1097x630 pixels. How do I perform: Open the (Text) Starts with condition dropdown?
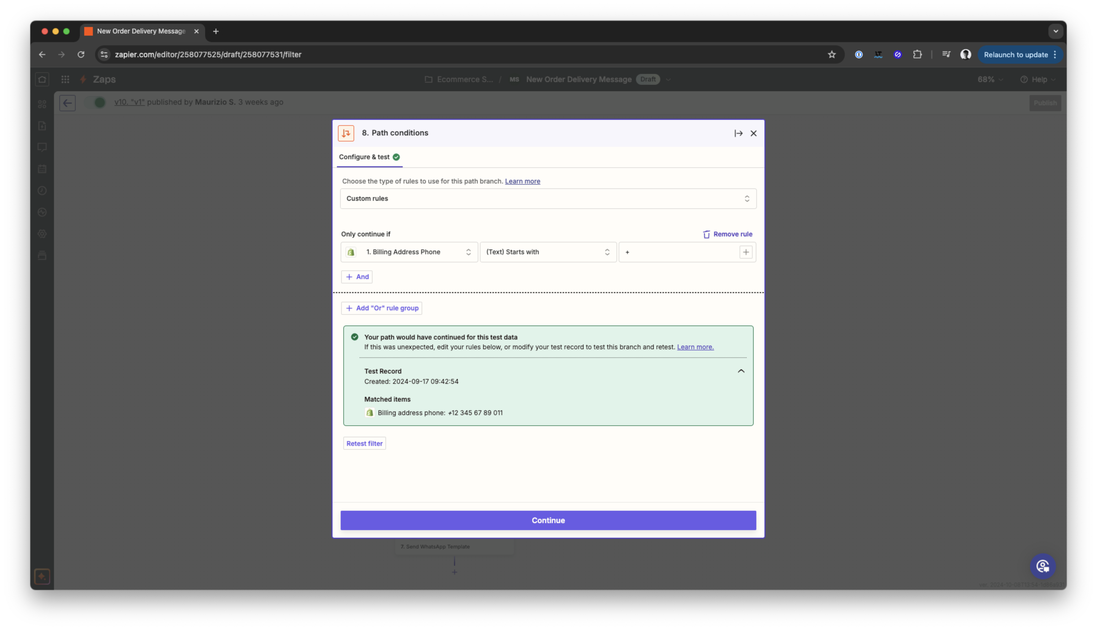click(x=548, y=252)
